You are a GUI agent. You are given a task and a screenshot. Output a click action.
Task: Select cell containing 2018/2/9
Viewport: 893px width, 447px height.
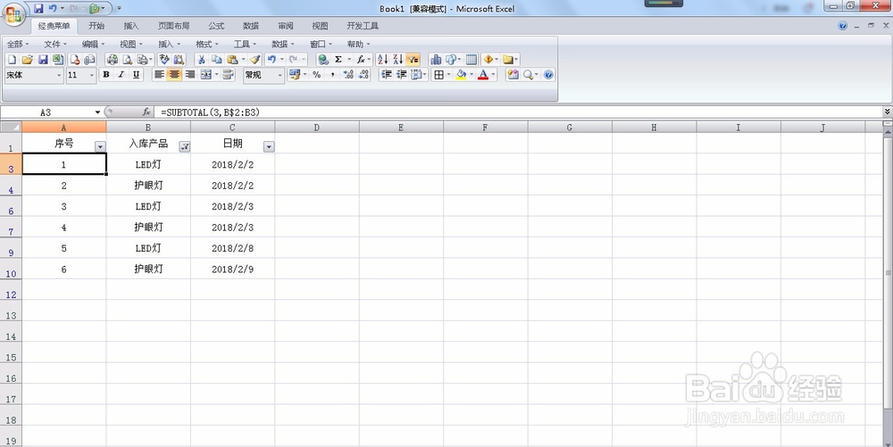(232, 269)
